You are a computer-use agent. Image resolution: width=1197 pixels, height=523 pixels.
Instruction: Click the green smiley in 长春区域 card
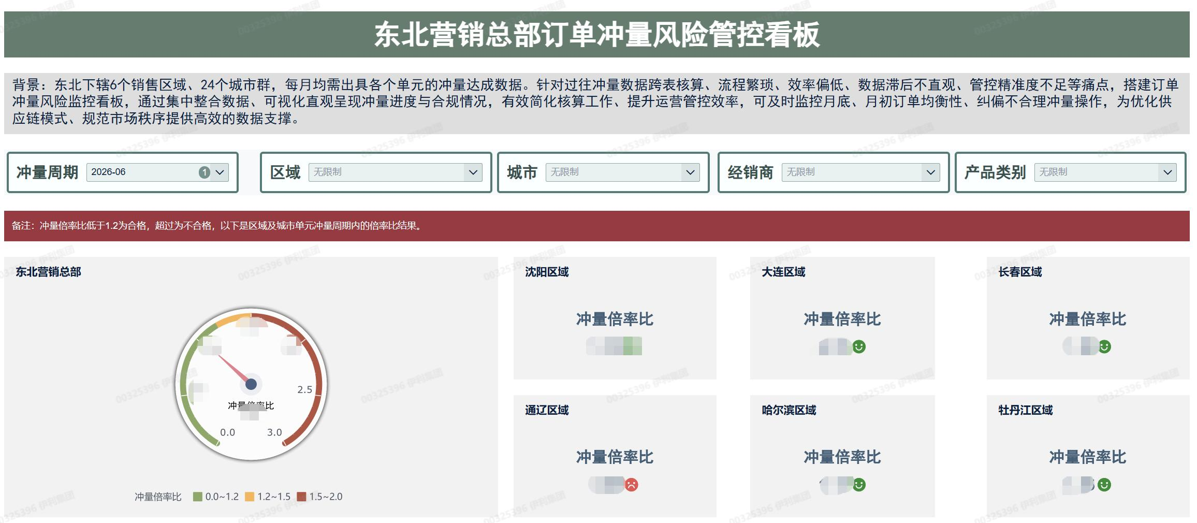tap(1104, 346)
